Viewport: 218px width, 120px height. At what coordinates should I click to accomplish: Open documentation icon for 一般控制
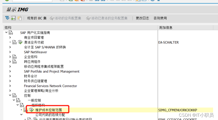point(18,100)
